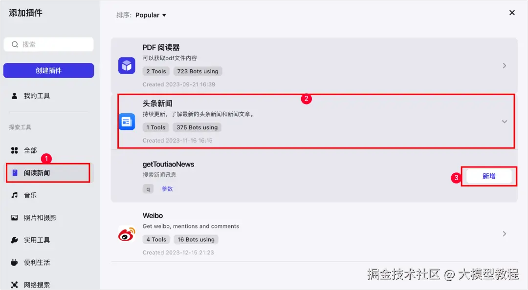This screenshot has height=290, width=528.
Task: Expand the Weibo plugin details
Action: [x=505, y=233]
